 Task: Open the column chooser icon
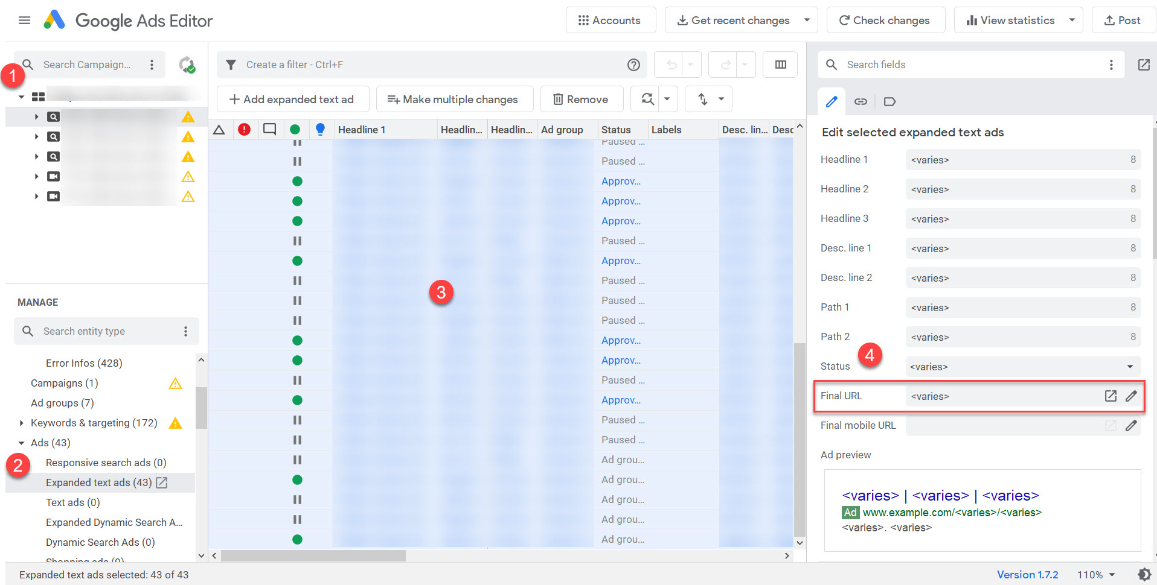coord(780,64)
